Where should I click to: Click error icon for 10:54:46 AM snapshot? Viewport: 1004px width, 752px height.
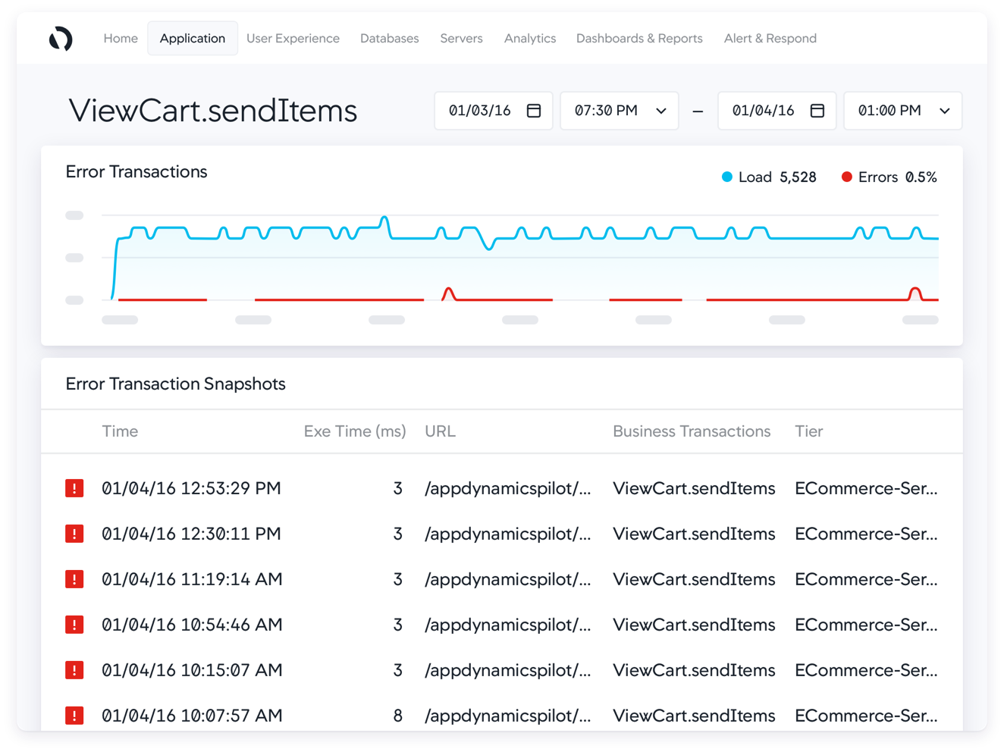click(74, 625)
